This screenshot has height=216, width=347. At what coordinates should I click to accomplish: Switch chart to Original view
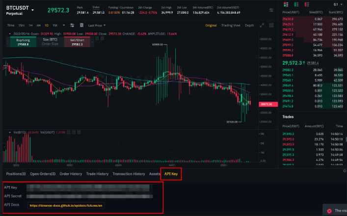[211, 25]
